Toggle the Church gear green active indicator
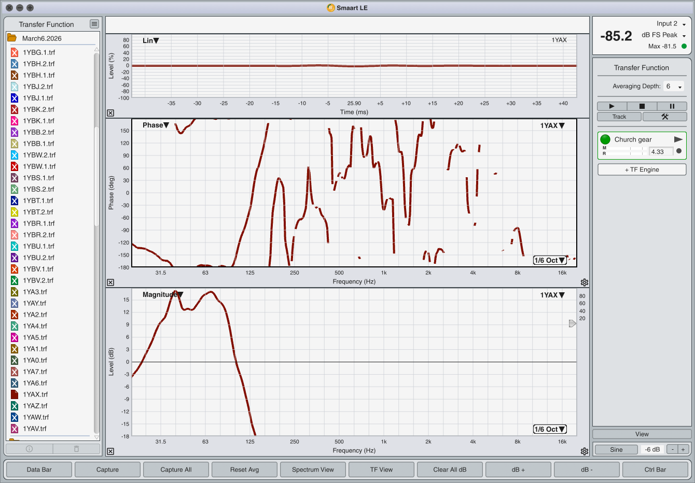695x483 pixels. click(605, 139)
